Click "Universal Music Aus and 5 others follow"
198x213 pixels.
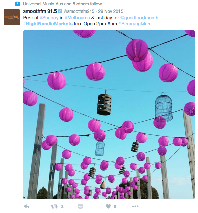coord(62,4)
